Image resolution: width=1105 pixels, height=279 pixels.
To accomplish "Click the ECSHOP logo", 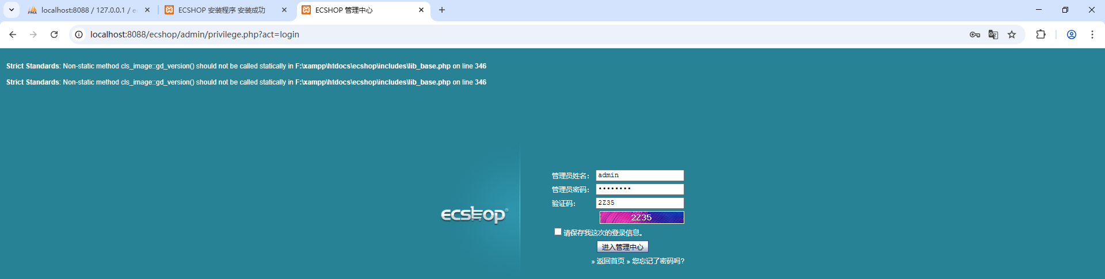I will 474,215.
